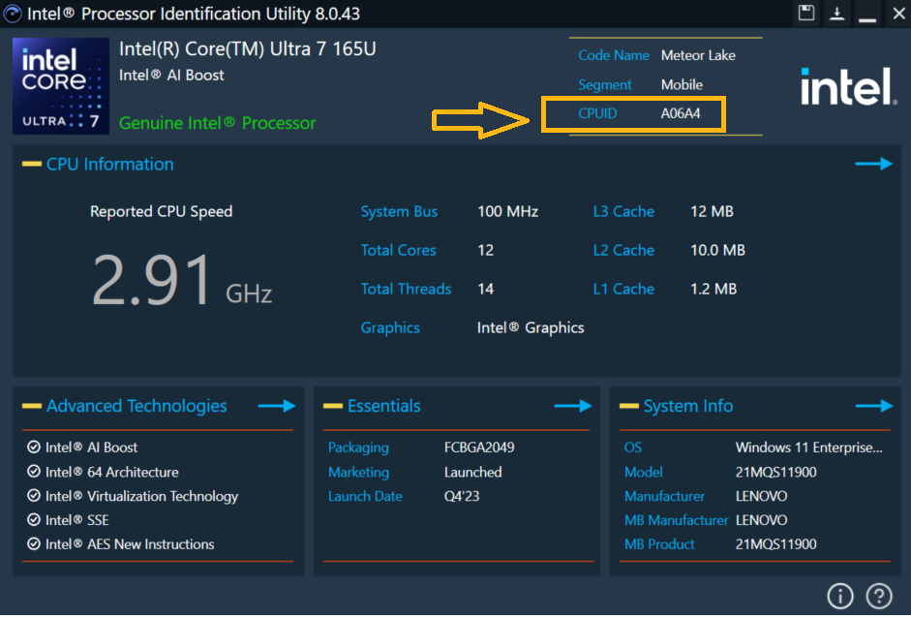Click the Packaging label
Screen dimensions: 911x618
tap(358, 448)
